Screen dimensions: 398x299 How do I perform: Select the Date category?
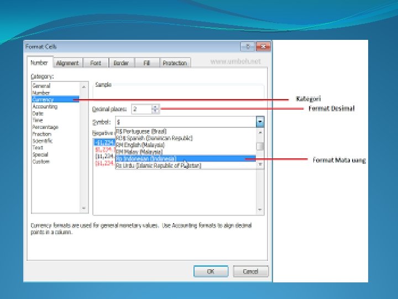(56, 113)
